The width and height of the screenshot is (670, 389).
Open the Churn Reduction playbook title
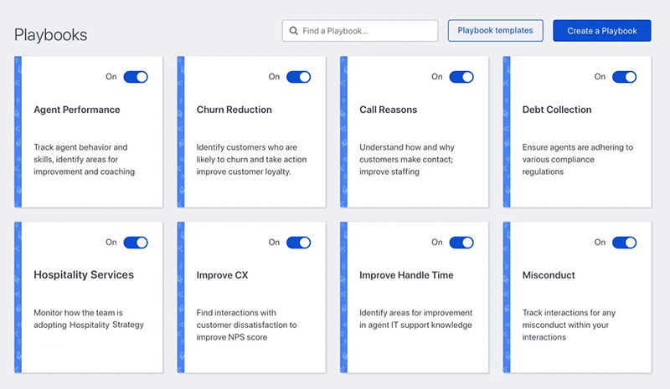point(234,110)
